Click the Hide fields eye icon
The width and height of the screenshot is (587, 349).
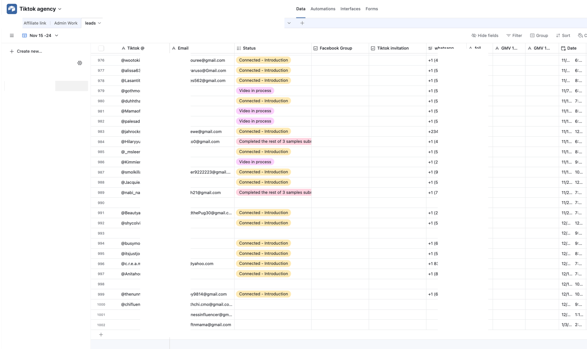pos(474,36)
